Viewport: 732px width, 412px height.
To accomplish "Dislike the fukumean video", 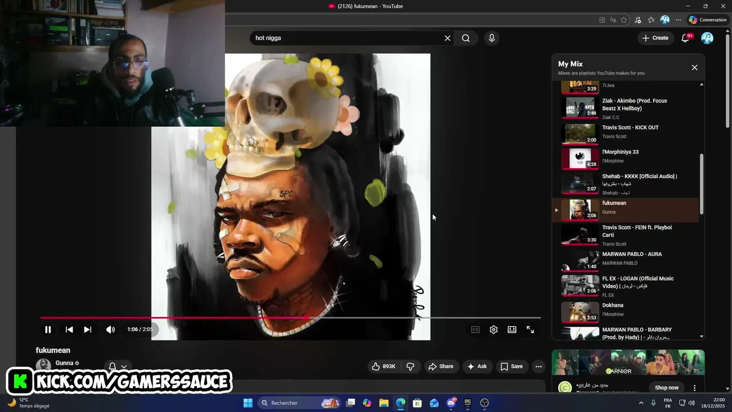I will click(410, 366).
